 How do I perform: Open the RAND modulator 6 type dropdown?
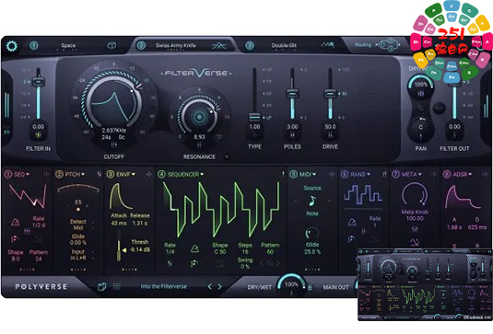click(x=360, y=174)
